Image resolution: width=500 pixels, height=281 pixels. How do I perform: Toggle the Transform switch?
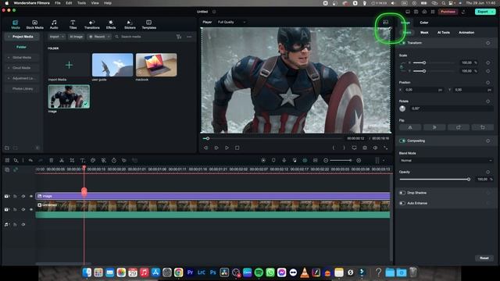click(x=402, y=43)
